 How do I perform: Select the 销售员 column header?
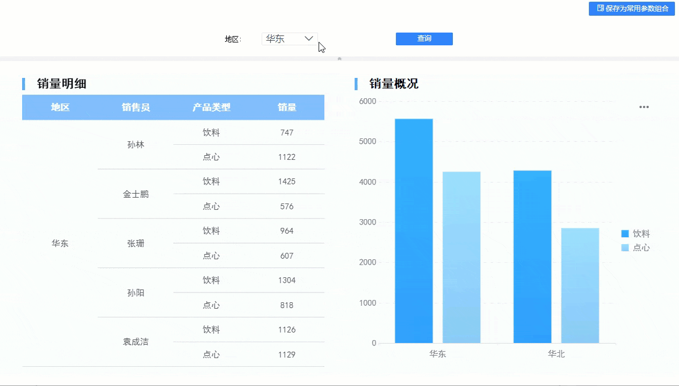[x=135, y=108]
